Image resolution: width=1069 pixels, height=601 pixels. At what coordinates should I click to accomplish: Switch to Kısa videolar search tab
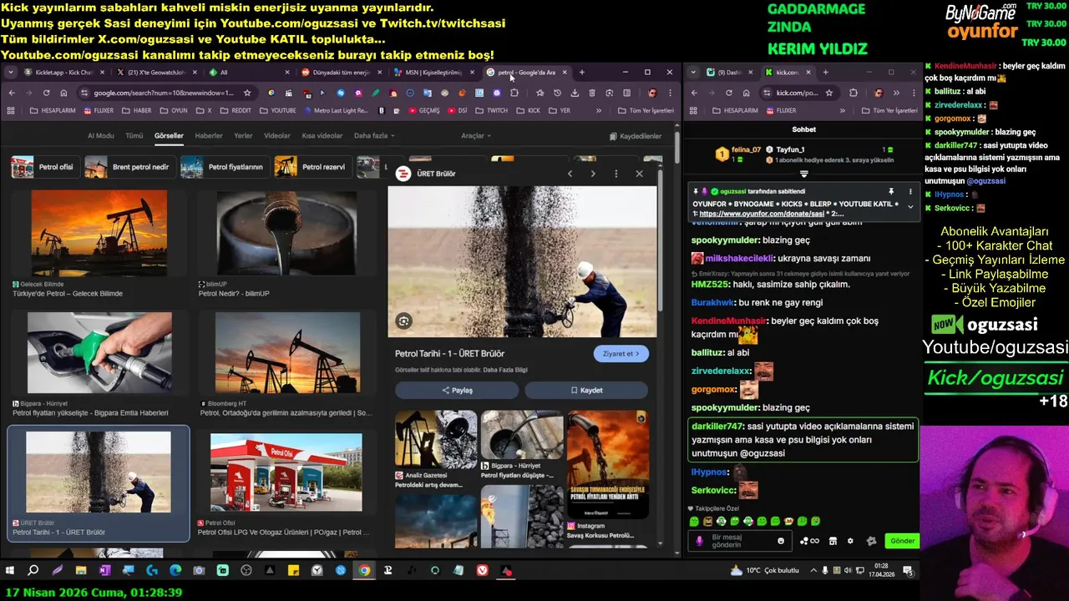(x=322, y=136)
